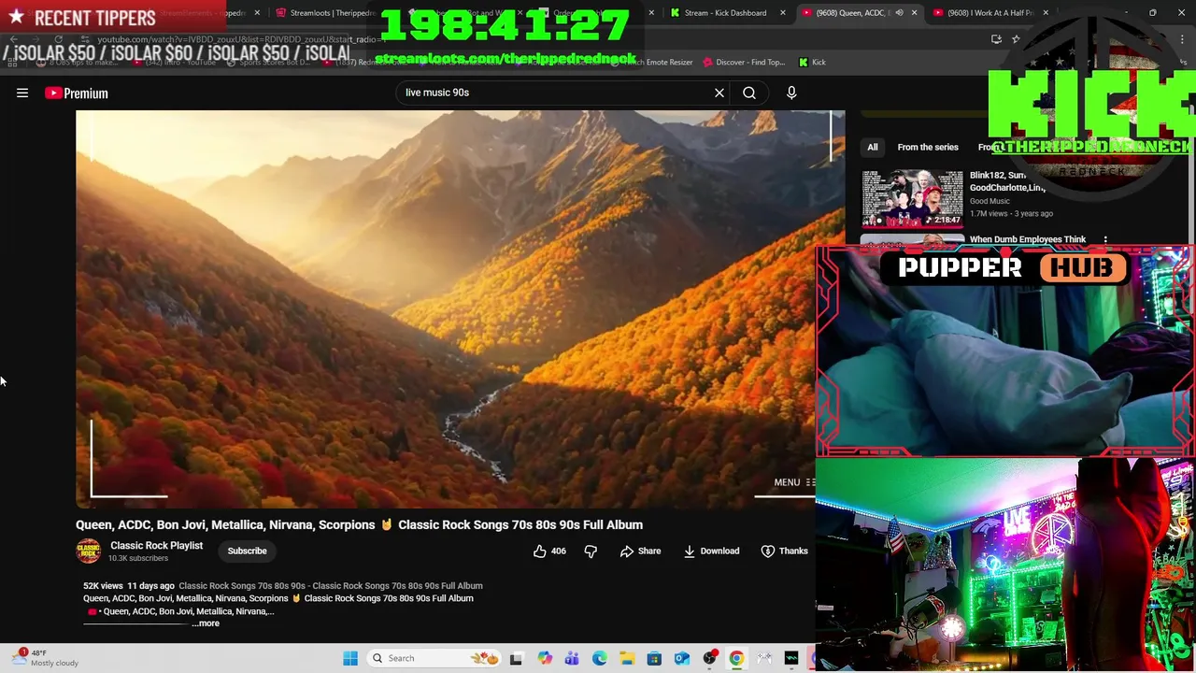Bookmark this page with star icon
Image resolution: width=1196 pixels, height=673 pixels.
(x=1016, y=39)
